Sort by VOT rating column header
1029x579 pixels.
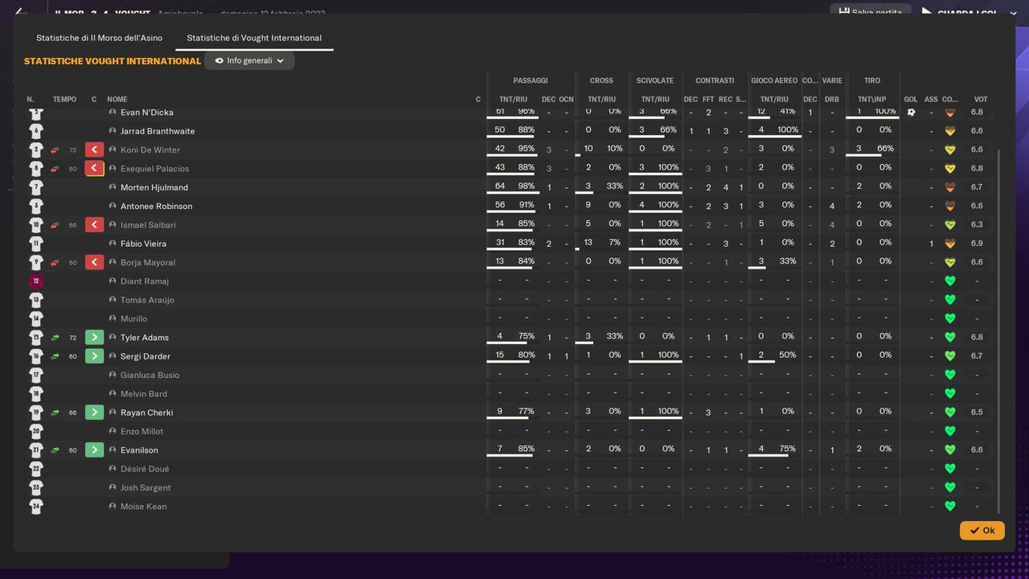coord(981,100)
